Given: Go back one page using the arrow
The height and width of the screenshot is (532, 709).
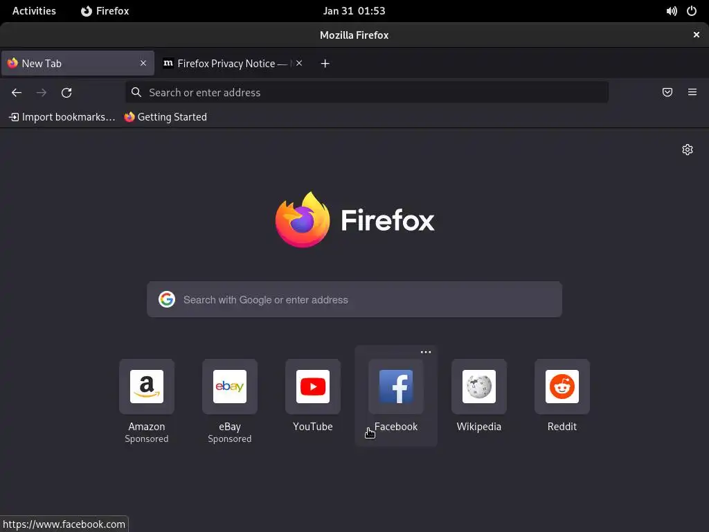Looking at the screenshot, I should (17, 93).
